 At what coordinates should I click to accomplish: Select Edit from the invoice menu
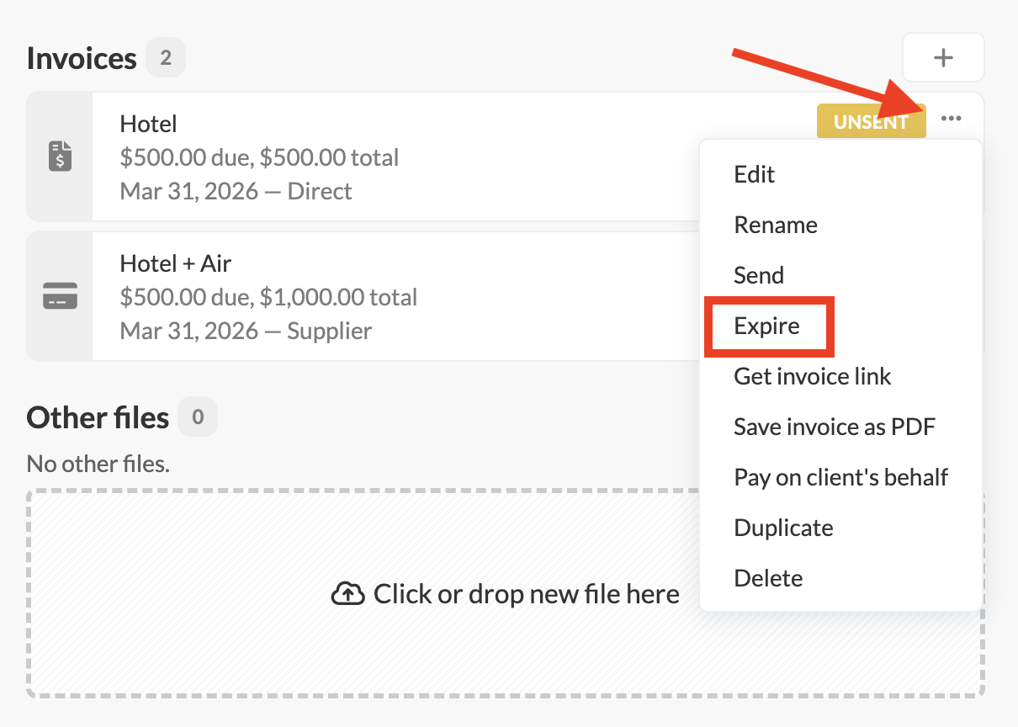(754, 174)
